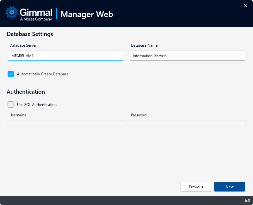The height and width of the screenshot is (205, 253).
Task: Click the Use SQL Authentication label text
Action: pos(37,105)
